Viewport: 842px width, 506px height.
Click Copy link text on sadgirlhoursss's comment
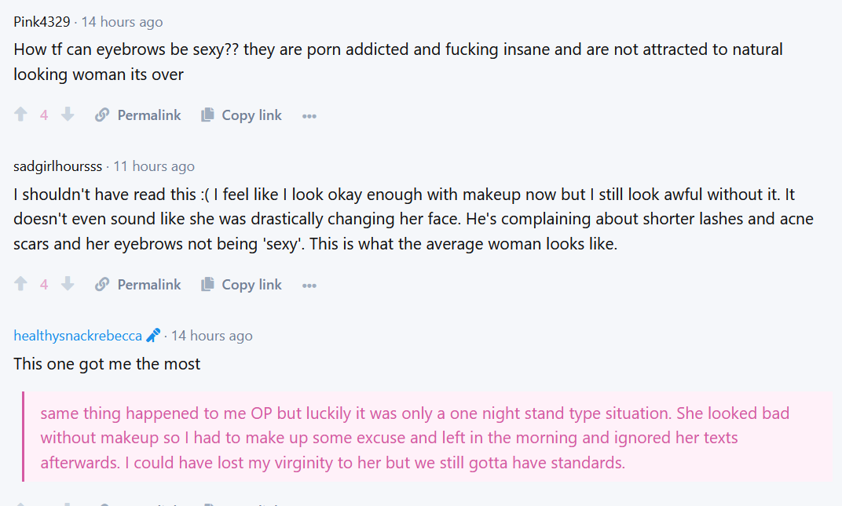251,285
